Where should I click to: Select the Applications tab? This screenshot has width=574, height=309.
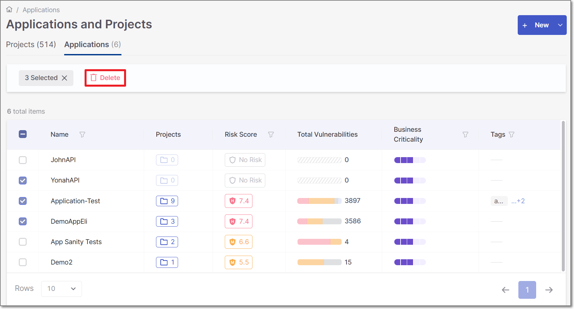92,44
